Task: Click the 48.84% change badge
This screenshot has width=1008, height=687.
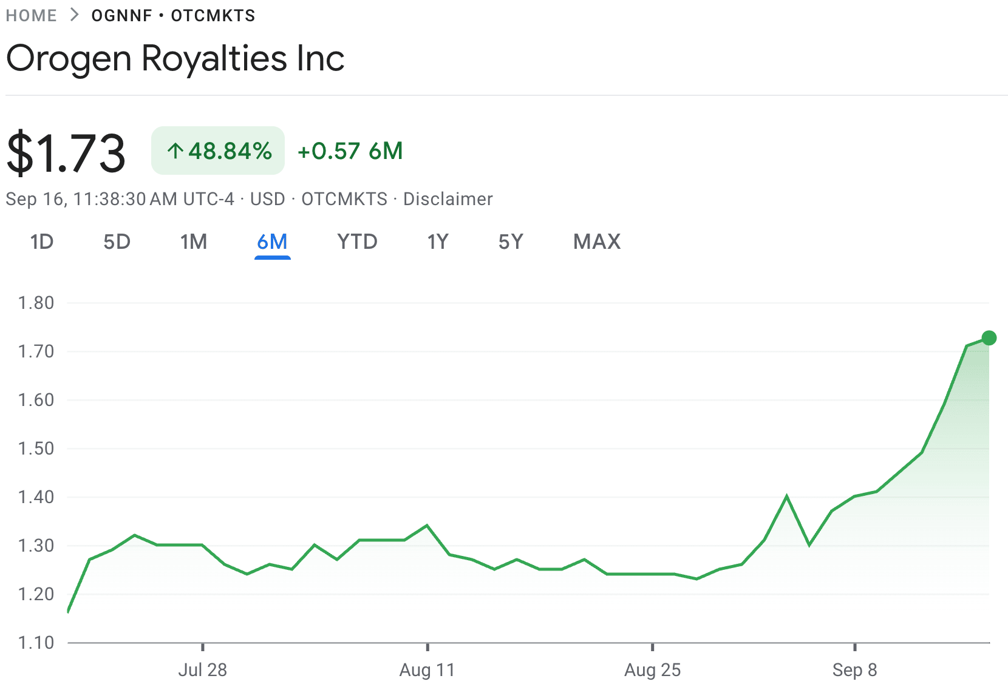Action: click(x=218, y=151)
